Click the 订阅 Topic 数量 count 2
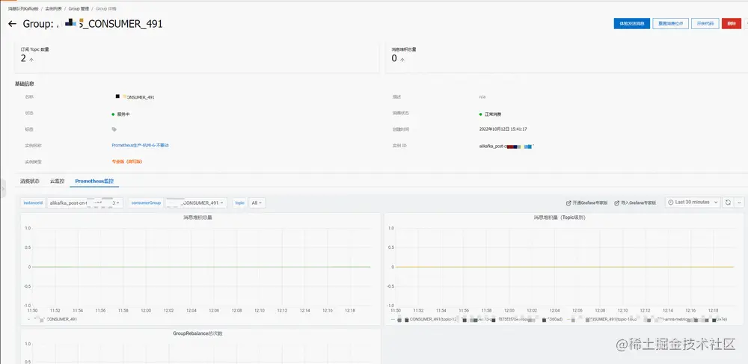Screen dimensions: 748x364 click(x=23, y=58)
